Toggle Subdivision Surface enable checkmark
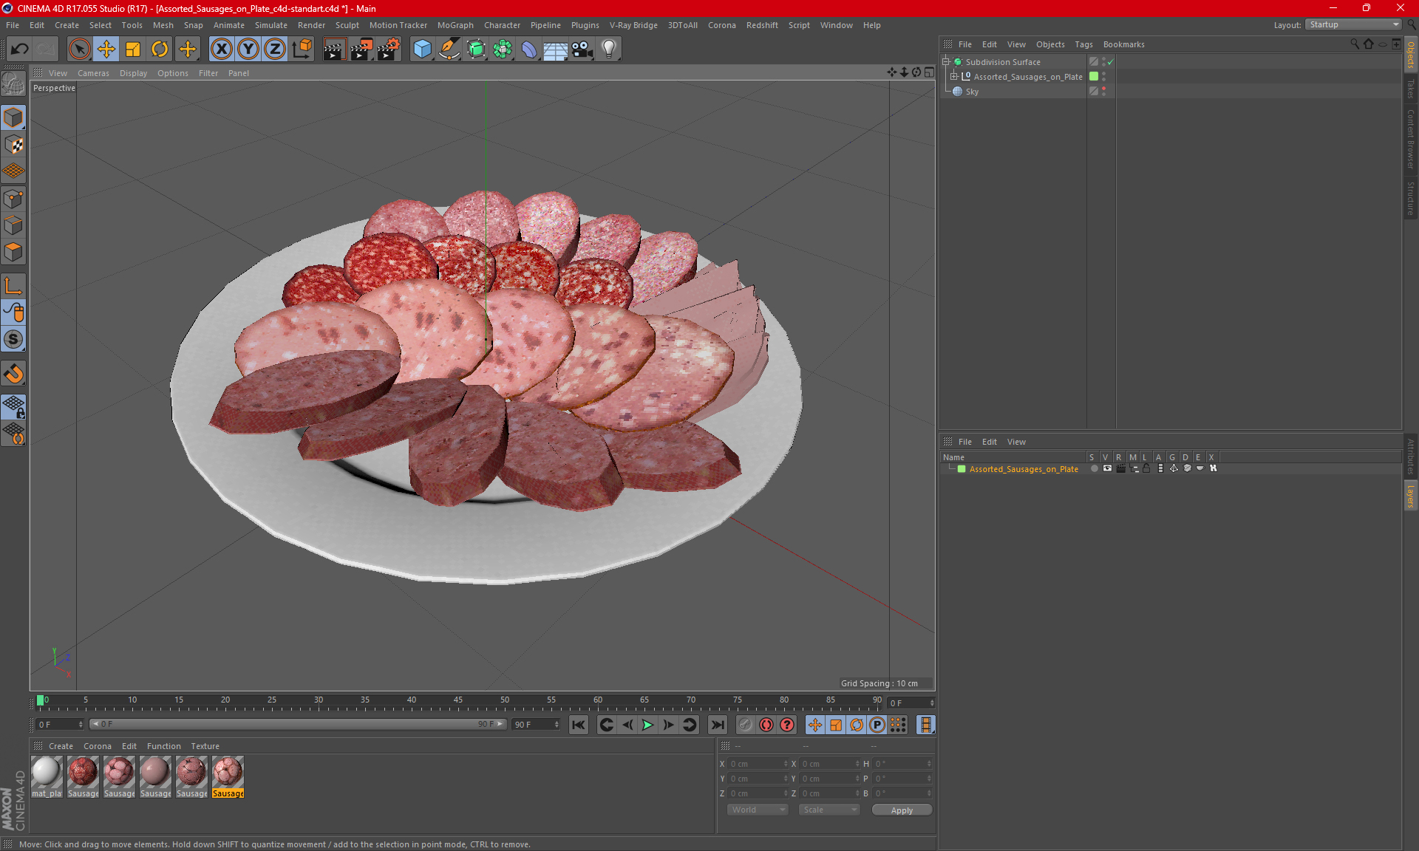This screenshot has height=851, width=1419. [1110, 62]
